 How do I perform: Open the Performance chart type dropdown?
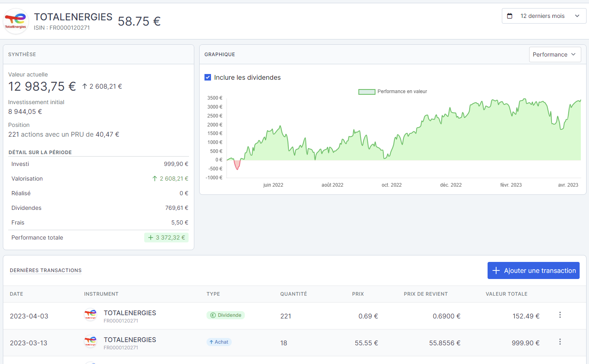[555, 54]
